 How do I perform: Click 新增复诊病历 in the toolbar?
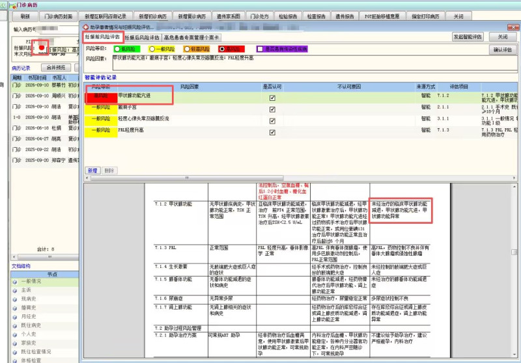[x=191, y=16]
